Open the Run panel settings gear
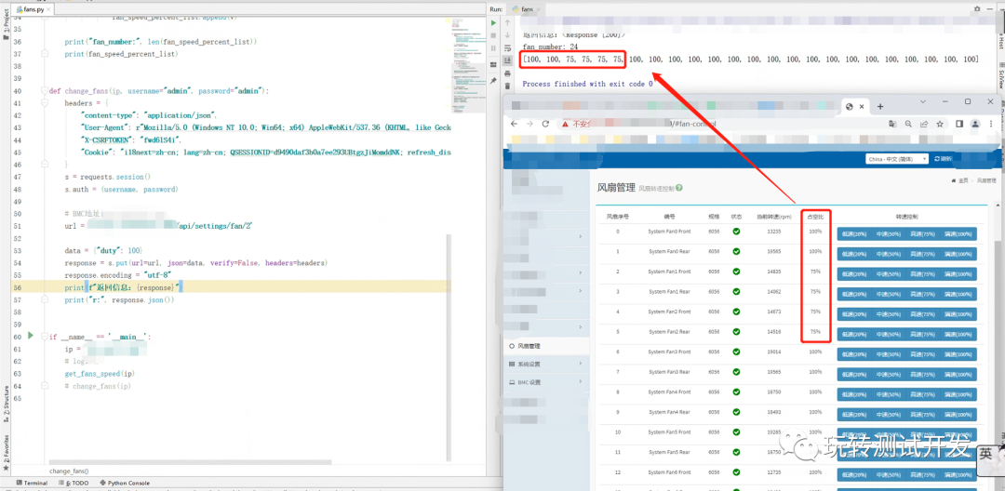The width and height of the screenshot is (1005, 491). pos(977,9)
